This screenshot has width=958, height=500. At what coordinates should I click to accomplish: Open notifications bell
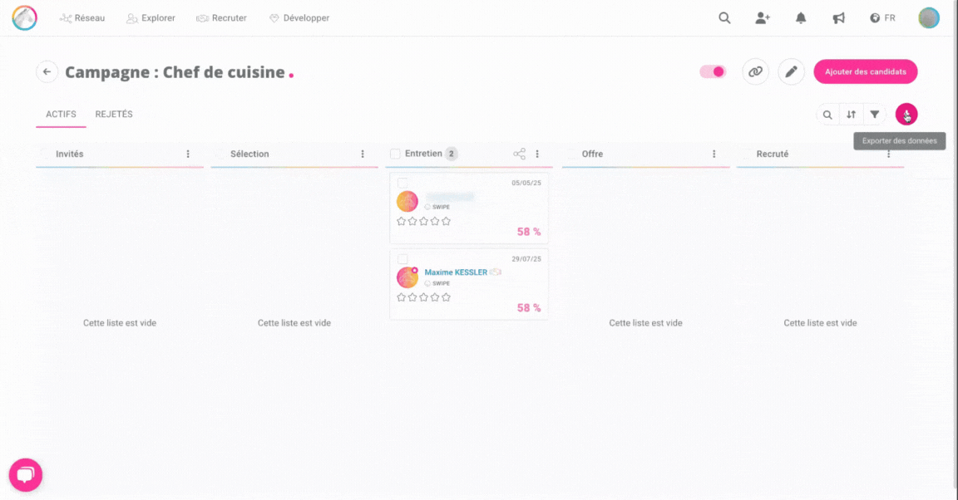point(801,18)
